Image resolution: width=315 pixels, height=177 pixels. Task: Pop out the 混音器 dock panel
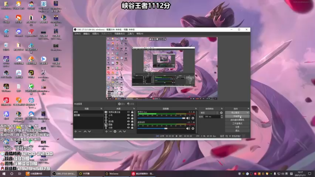click(x=196, y=109)
